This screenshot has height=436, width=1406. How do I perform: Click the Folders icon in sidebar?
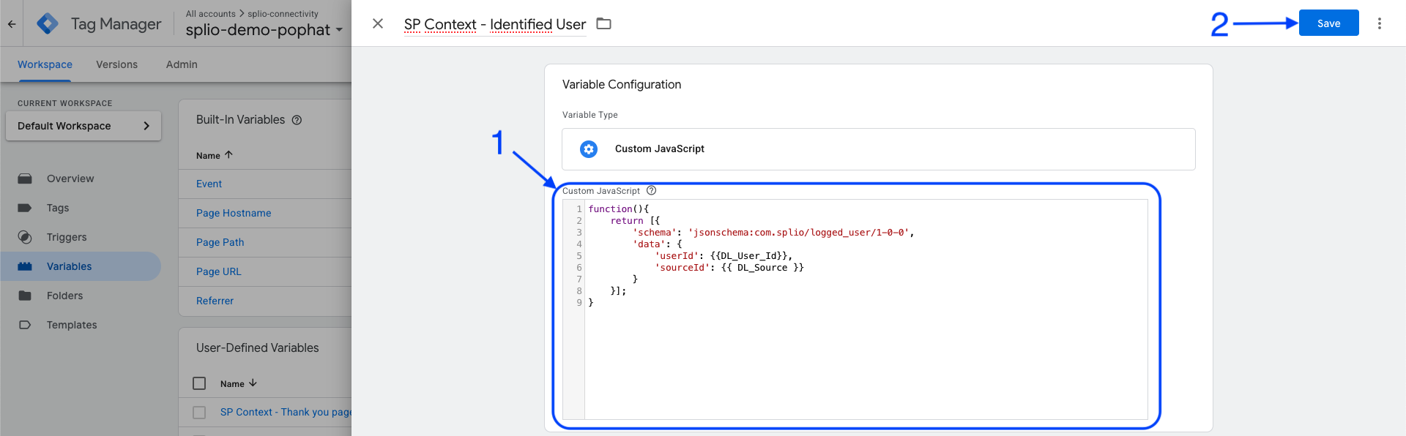(x=25, y=296)
